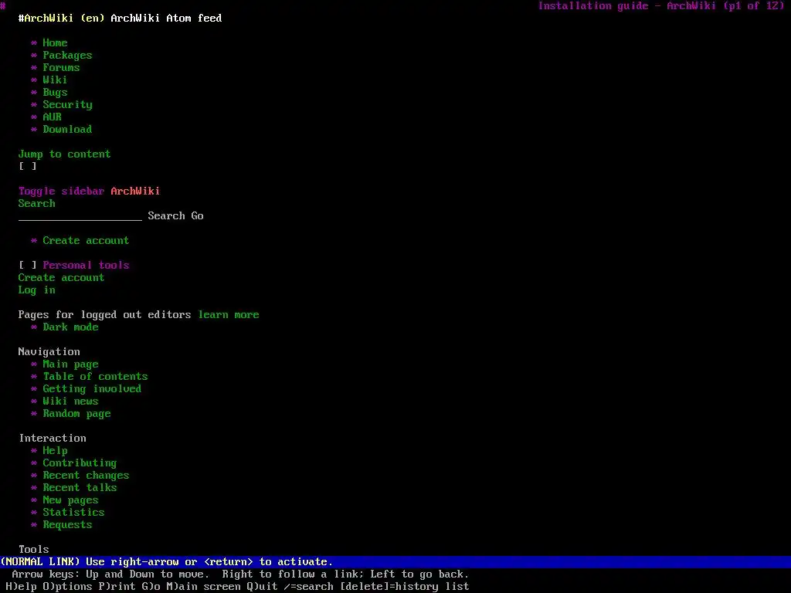
Task: Follow the Jump to content link
Action: (64, 154)
